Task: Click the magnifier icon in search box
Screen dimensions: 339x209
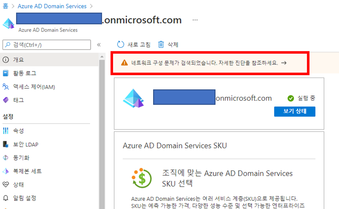Action: tap(8, 45)
